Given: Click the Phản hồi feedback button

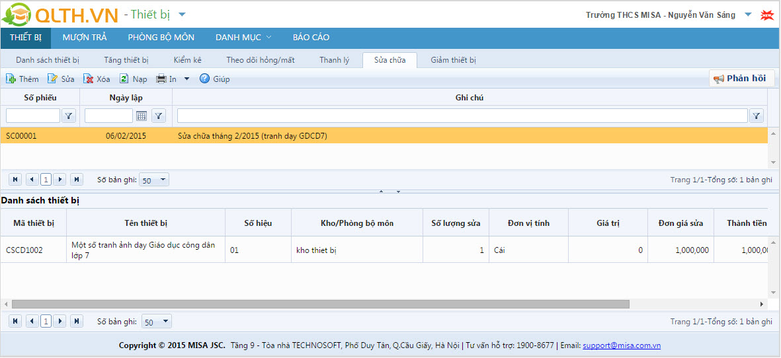Looking at the screenshot, I should pos(740,79).
